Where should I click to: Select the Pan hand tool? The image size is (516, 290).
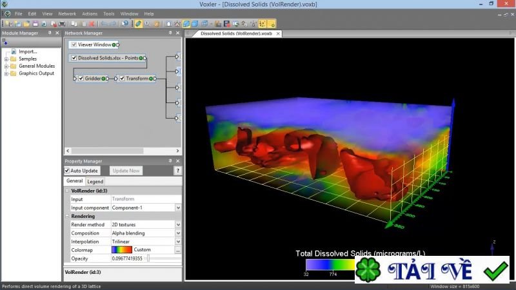pyautogui.click(x=156, y=24)
